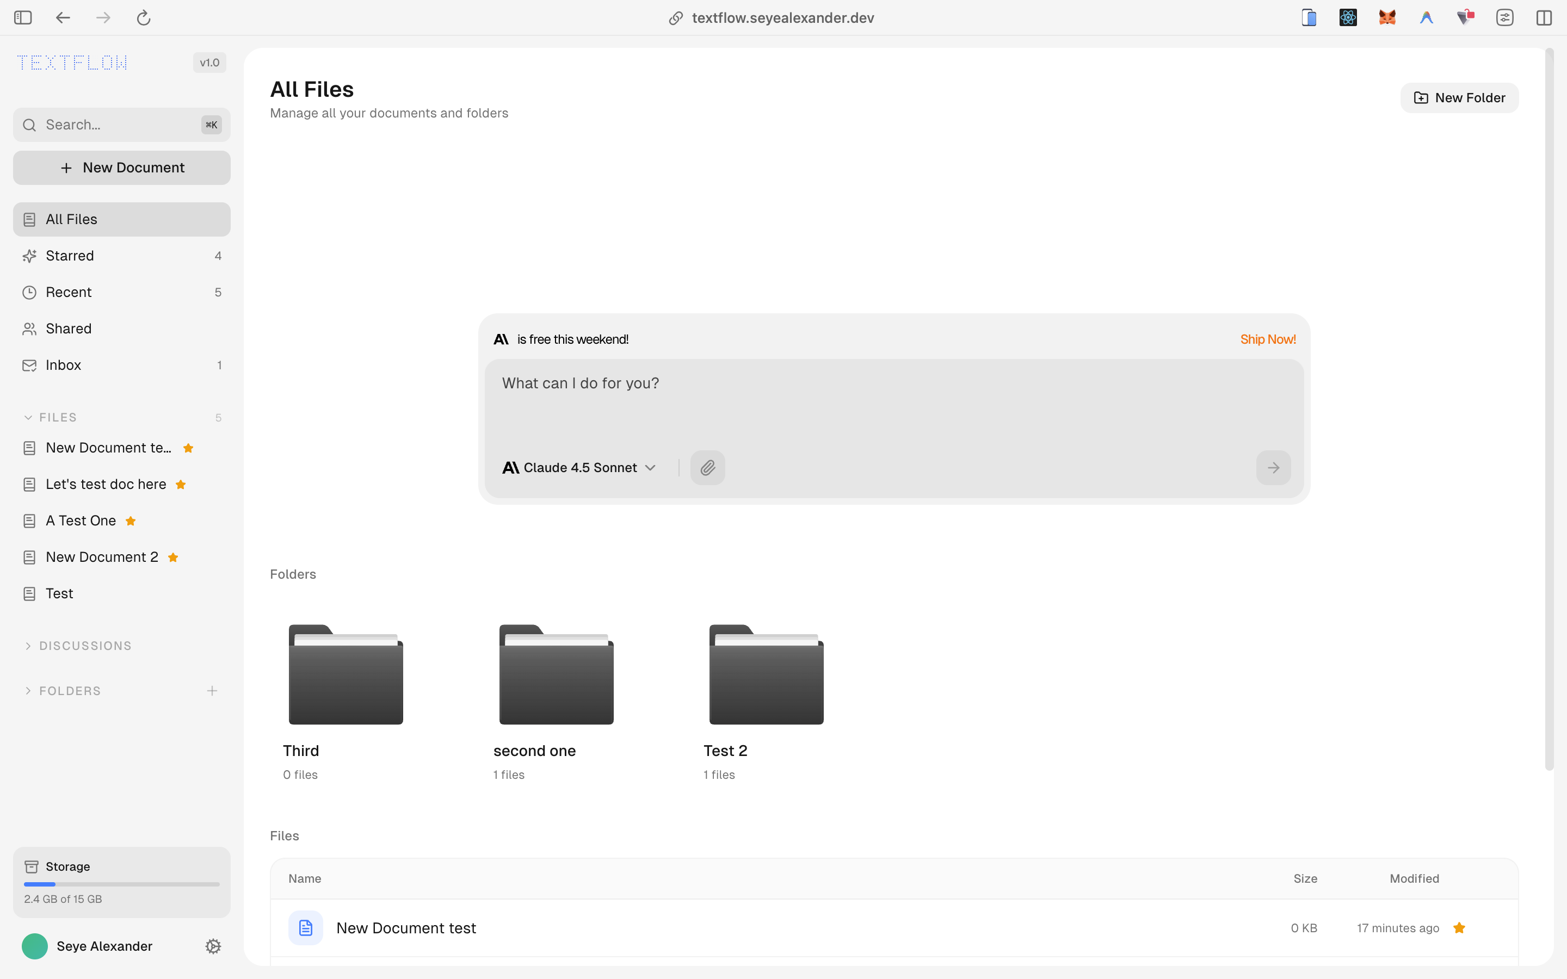Unstar the 'A Test One' document
This screenshot has height=979, width=1567.
click(x=130, y=521)
